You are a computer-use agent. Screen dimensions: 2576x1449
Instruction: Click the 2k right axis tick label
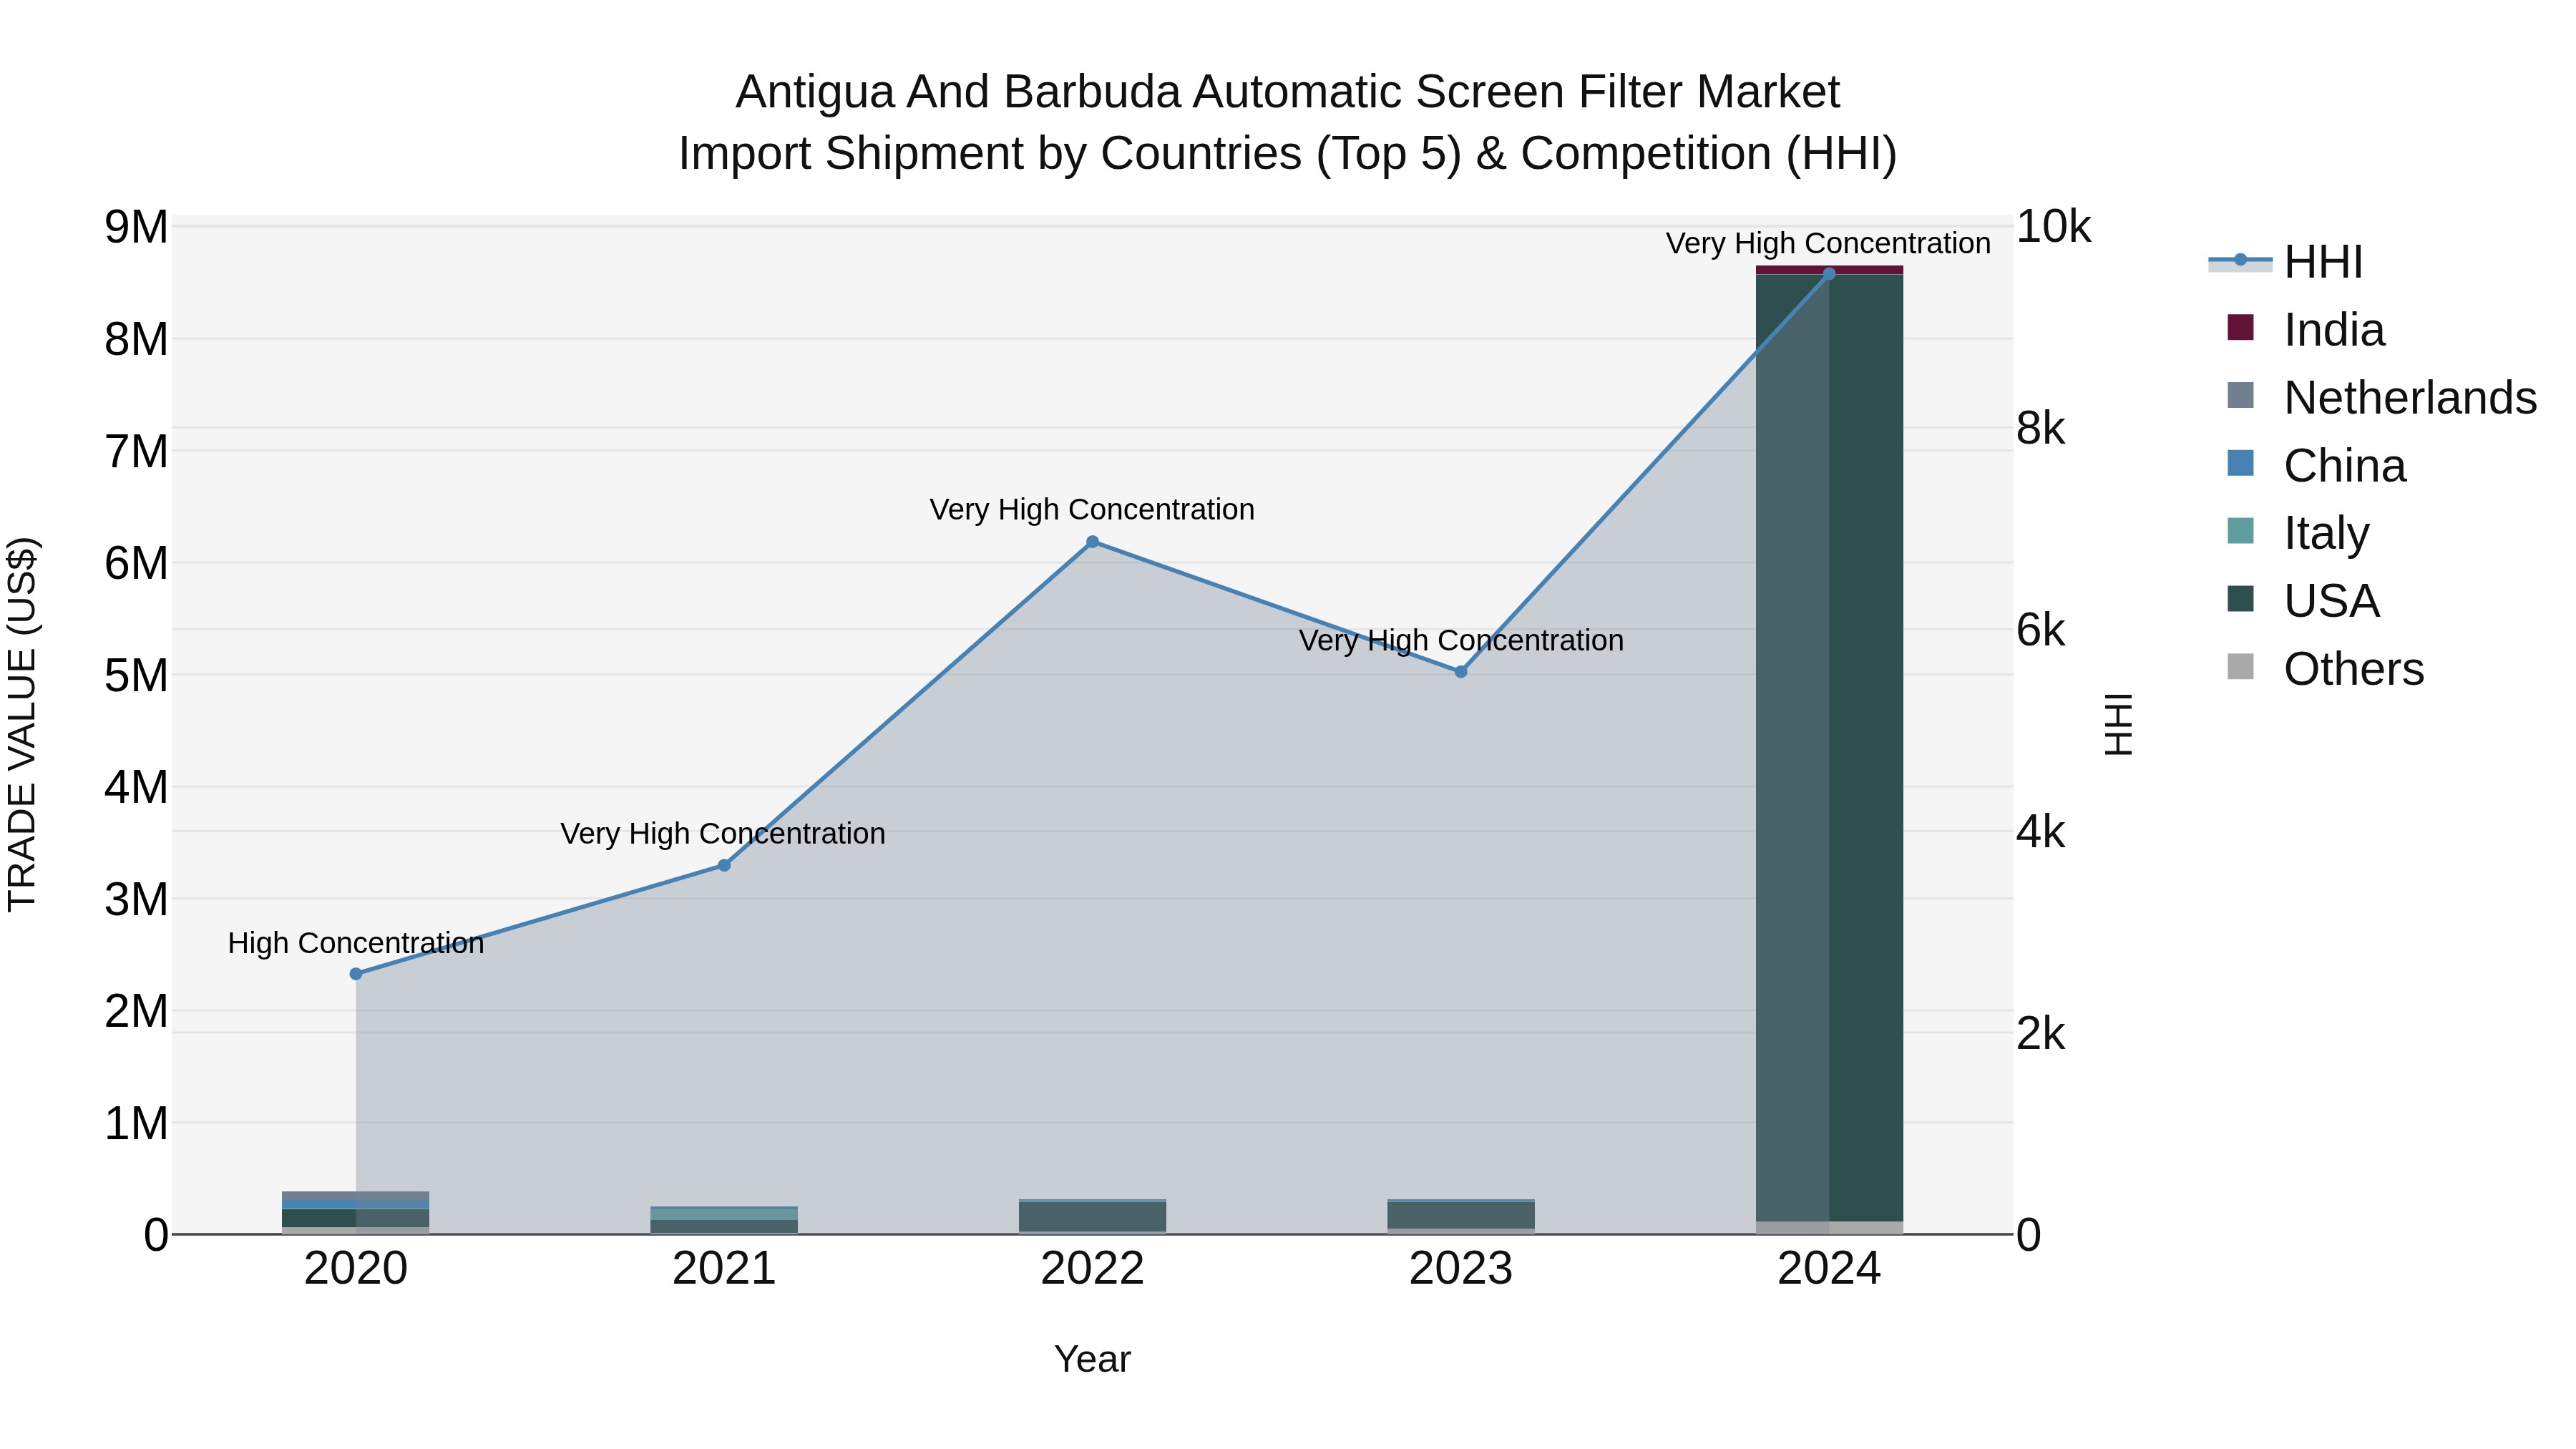coord(2040,1034)
